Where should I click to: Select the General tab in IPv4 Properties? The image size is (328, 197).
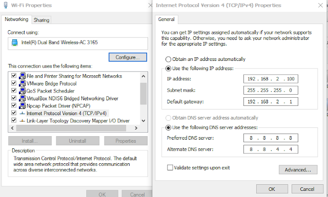[166, 19]
